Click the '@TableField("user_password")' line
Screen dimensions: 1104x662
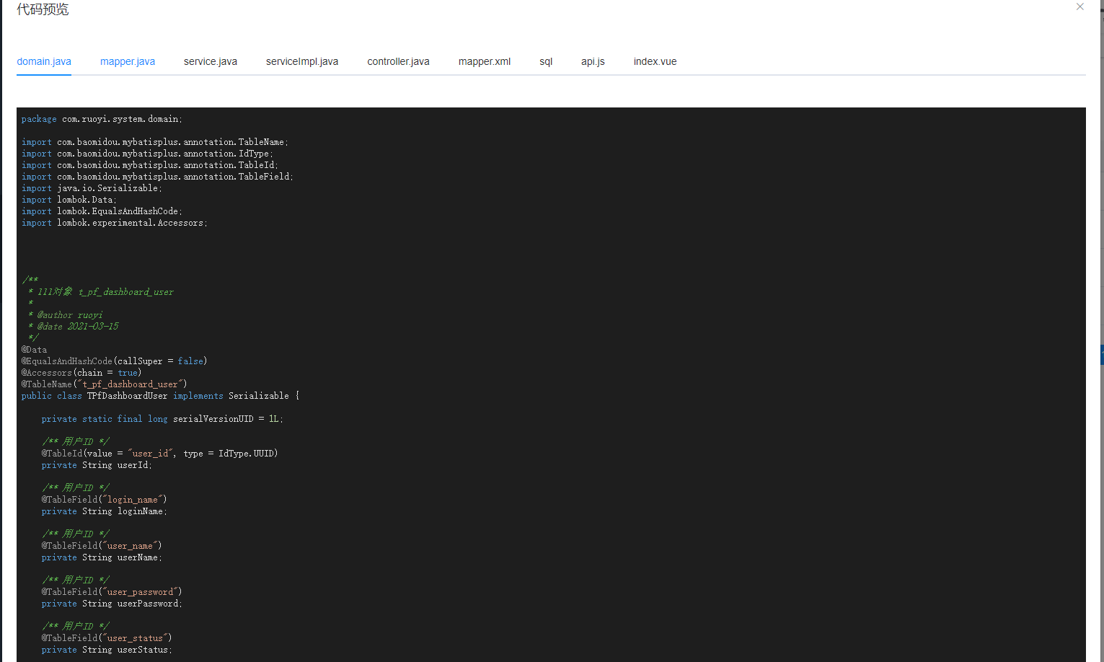pyautogui.click(x=112, y=592)
